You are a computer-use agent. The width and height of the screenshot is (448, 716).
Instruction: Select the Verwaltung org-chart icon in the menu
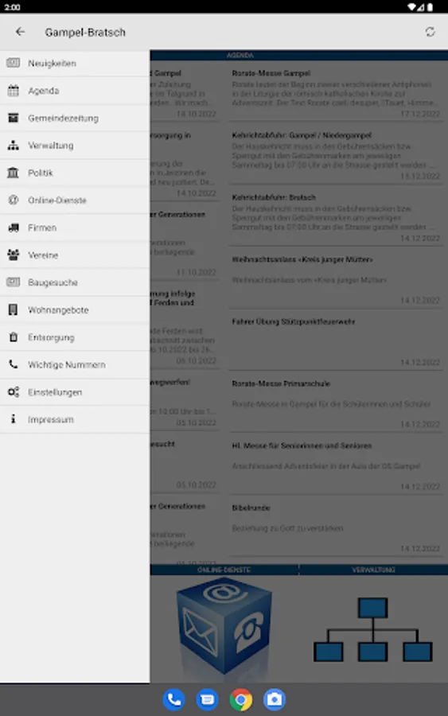tap(14, 146)
